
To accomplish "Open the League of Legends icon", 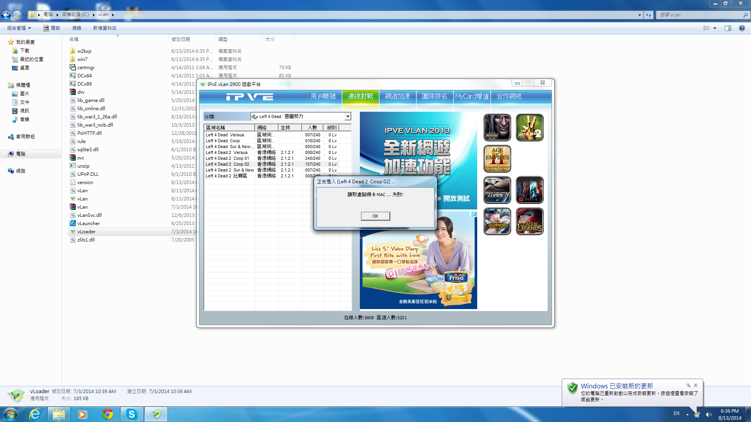I will click(529, 221).
